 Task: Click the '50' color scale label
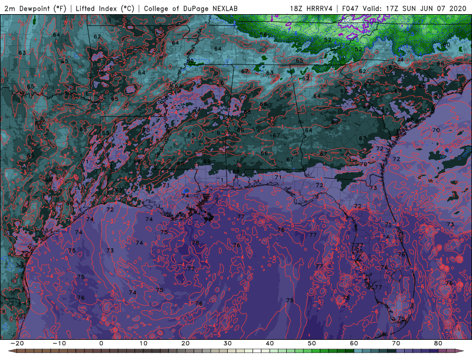pyautogui.click(x=312, y=343)
